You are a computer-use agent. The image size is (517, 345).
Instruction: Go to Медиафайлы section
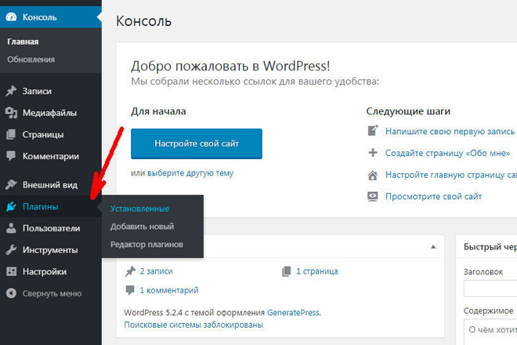click(x=51, y=113)
